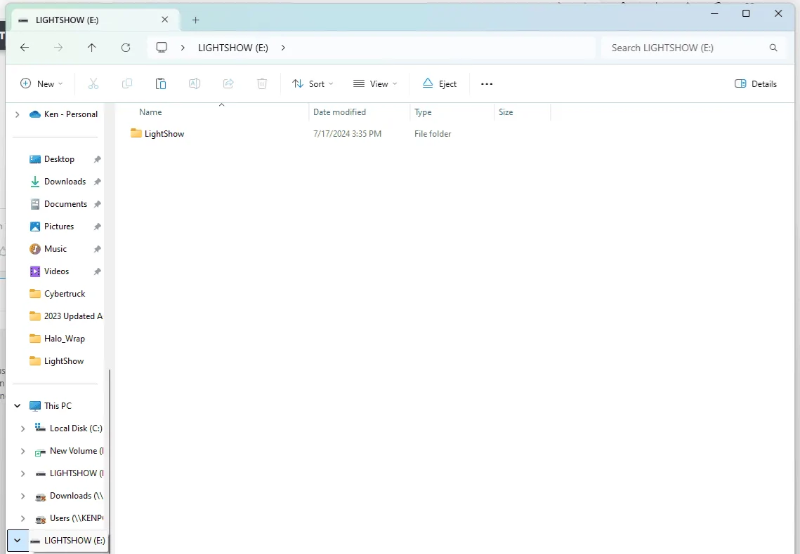Image resolution: width=800 pixels, height=554 pixels.
Task: Expand LIGHTSHOW drive under This PC
Action: 23,473
